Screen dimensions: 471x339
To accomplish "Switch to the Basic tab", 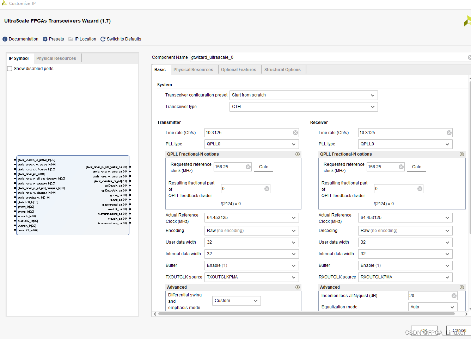I will (x=160, y=70).
